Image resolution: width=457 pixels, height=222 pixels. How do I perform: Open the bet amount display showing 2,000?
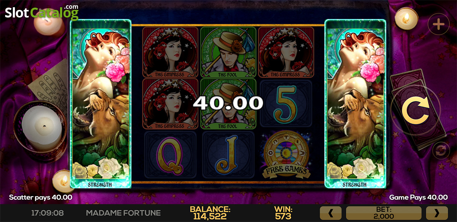pos(383,213)
